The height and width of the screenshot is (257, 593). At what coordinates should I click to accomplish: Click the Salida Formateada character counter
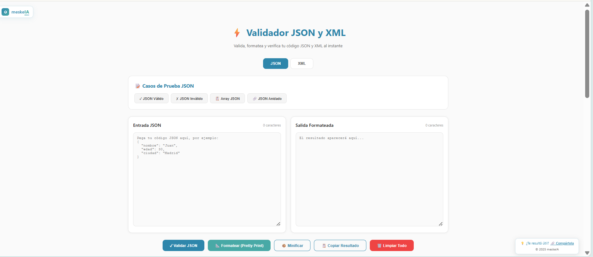point(434,125)
